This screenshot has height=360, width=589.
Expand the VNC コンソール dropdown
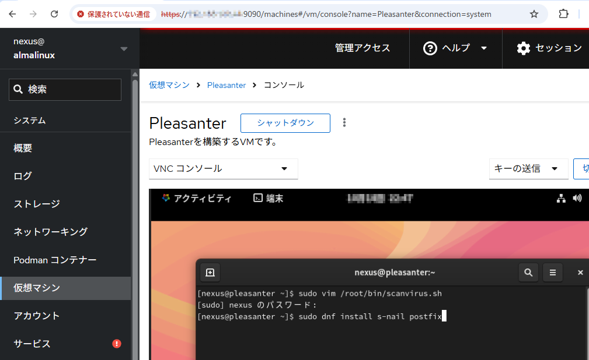point(223,169)
